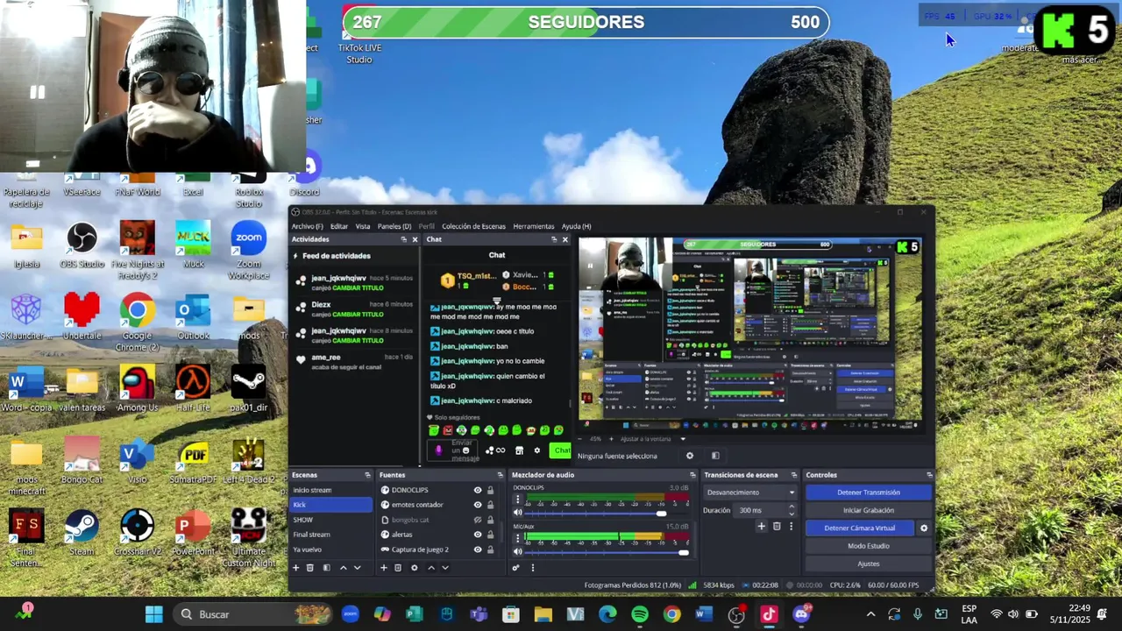The image size is (1122, 631).
Task: Open chat settings gear in Chat dock
Action: click(x=537, y=450)
